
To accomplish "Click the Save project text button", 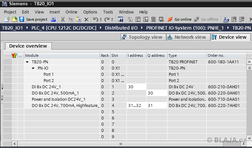I will [x=37, y=19].
